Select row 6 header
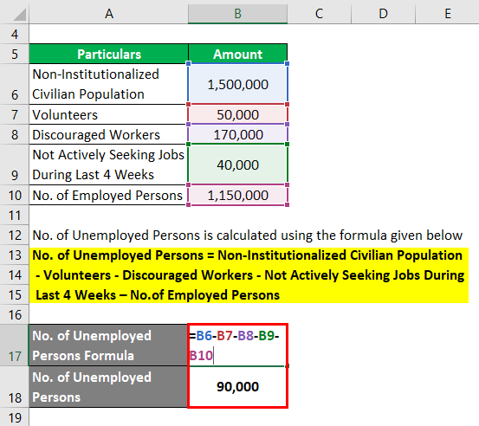479x426 pixels. pyautogui.click(x=15, y=84)
